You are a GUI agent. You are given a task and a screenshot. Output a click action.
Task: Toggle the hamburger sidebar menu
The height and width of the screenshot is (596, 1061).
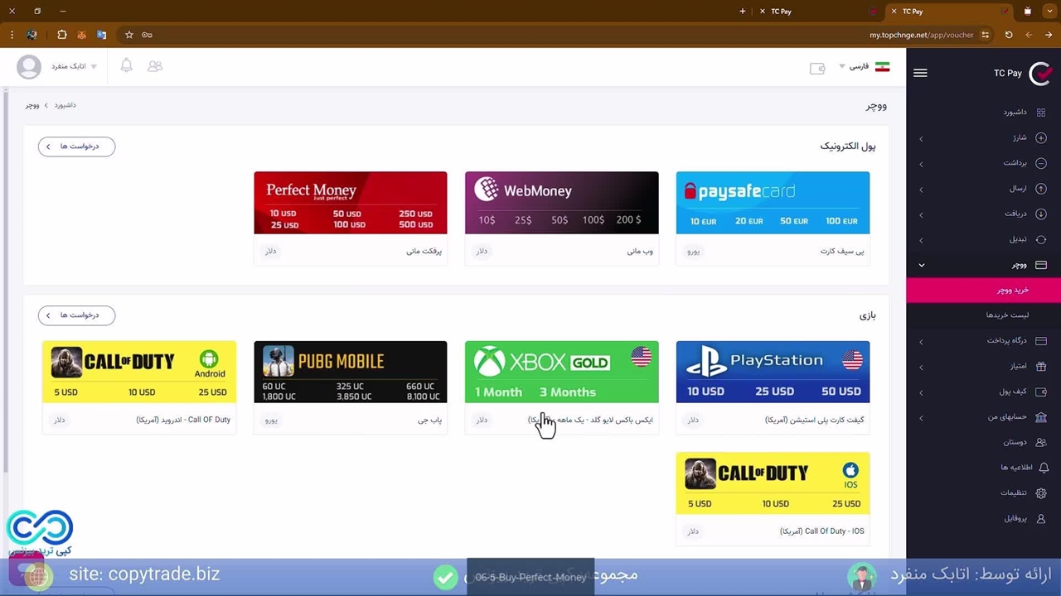pyautogui.click(x=920, y=73)
